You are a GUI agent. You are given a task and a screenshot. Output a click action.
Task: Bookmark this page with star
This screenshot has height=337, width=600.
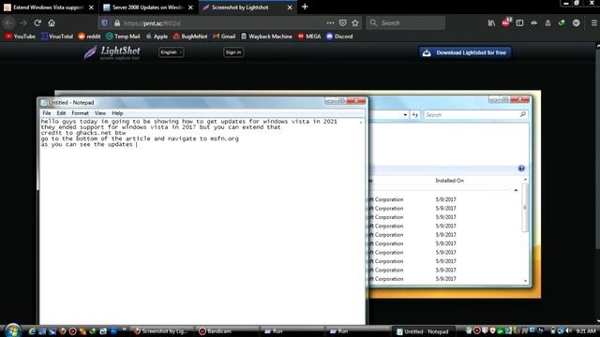pyautogui.click(x=355, y=22)
